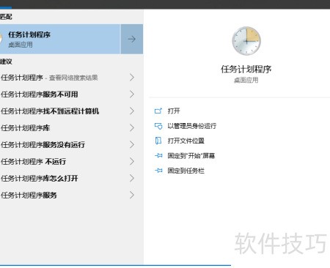Expand chevron for 查看网络搜索结果 suggestion

(x=132, y=78)
